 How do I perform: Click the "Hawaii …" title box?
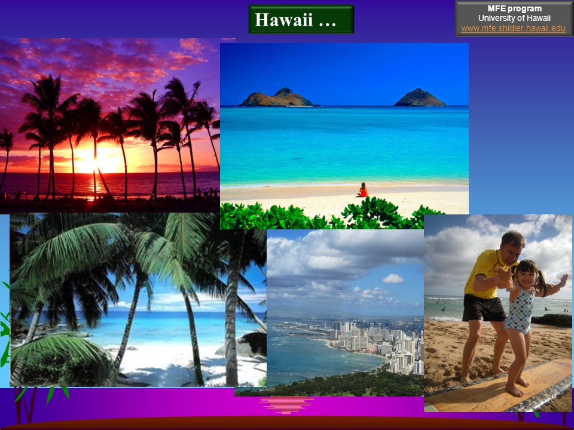301,19
